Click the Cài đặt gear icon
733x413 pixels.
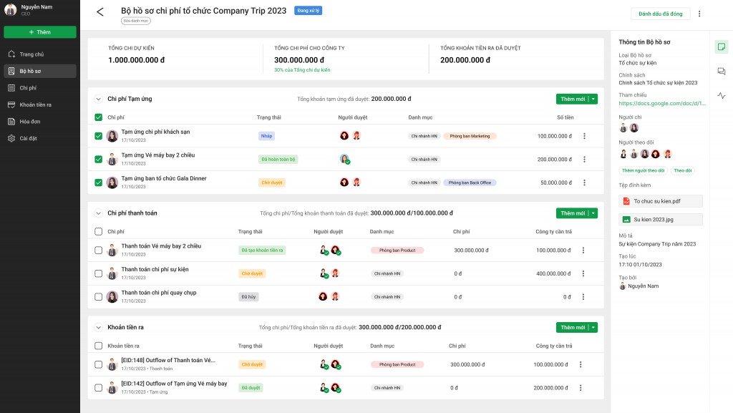click(x=11, y=138)
